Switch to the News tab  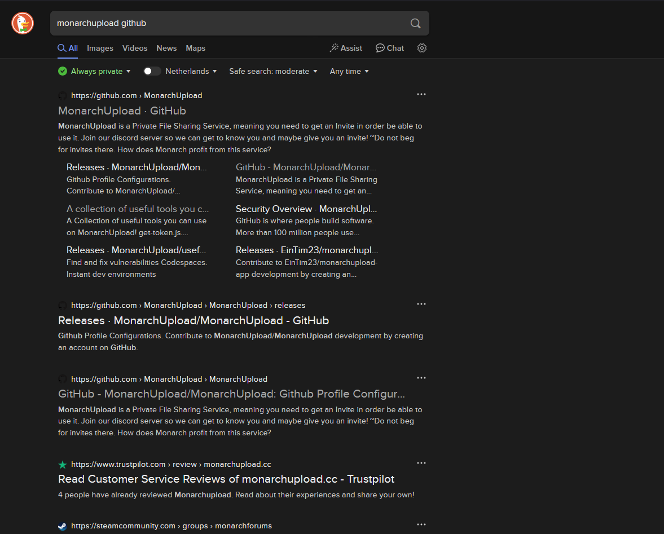click(166, 48)
